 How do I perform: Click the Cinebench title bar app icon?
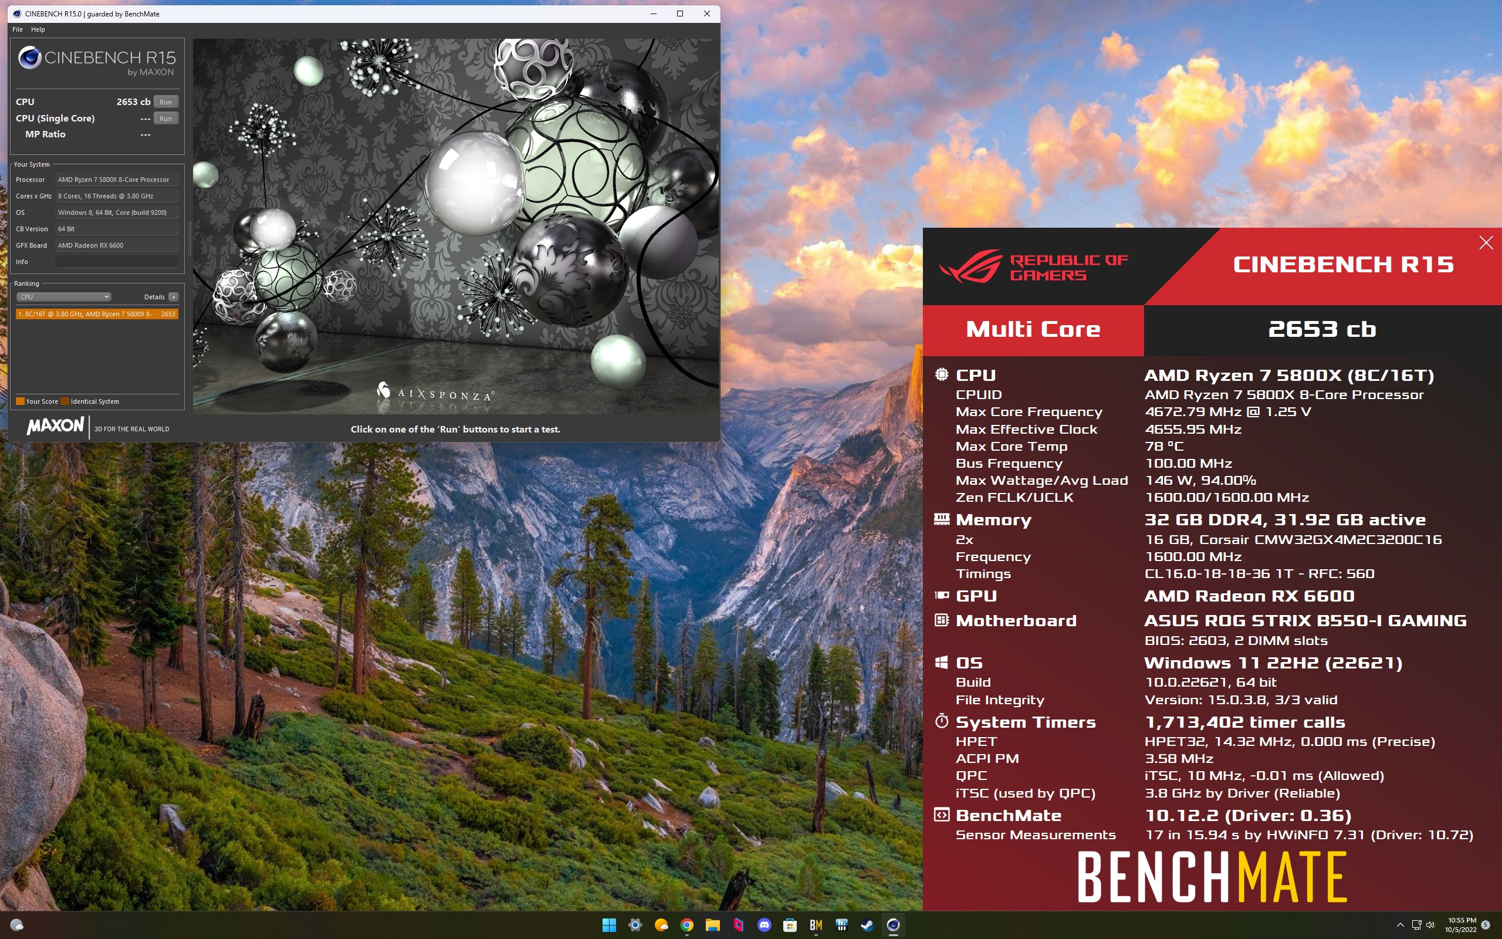tap(17, 13)
